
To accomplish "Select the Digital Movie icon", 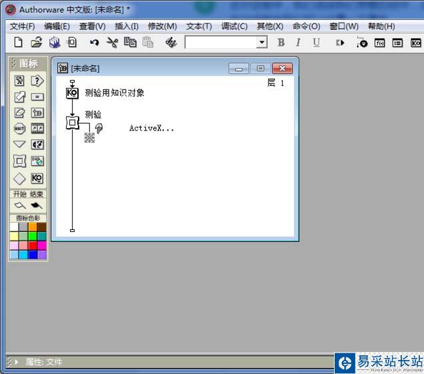I will (37, 129).
